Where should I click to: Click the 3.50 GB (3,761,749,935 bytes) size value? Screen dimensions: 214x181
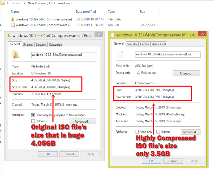(154, 90)
